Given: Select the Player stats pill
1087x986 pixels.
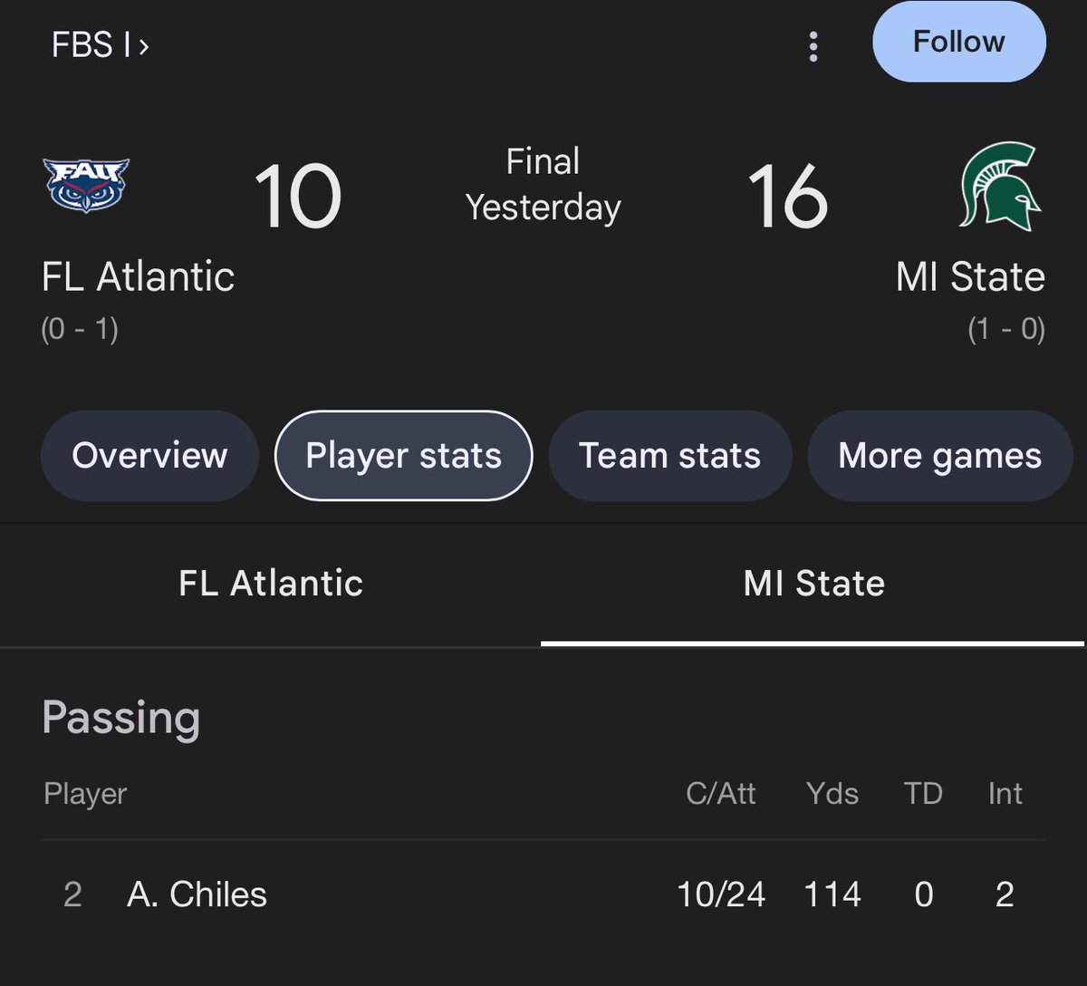Looking at the screenshot, I should [403, 455].
